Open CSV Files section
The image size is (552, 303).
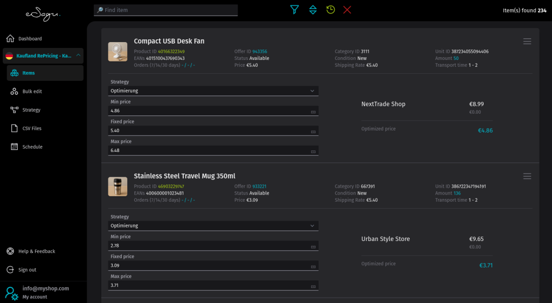point(32,128)
